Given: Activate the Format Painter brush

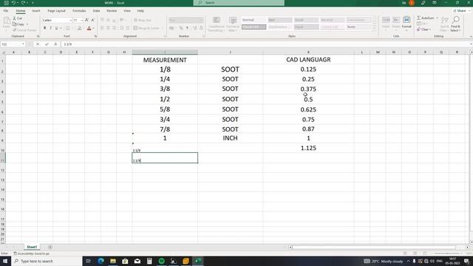Looking at the screenshot, I should click(24, 30).
